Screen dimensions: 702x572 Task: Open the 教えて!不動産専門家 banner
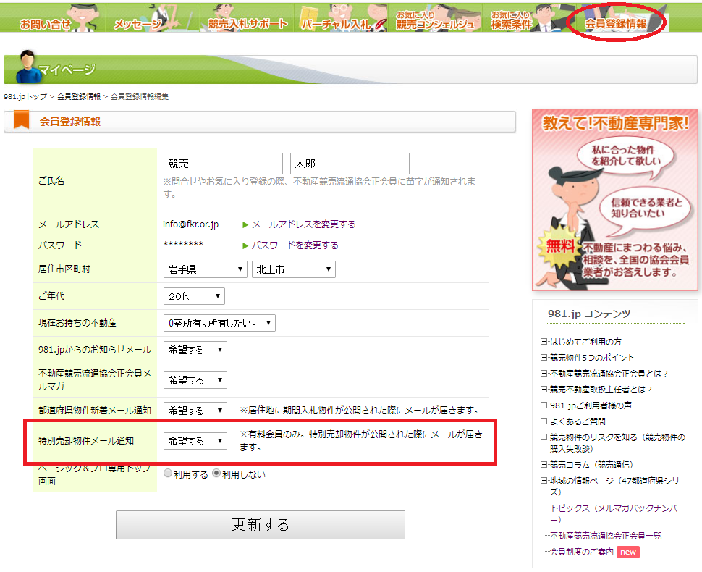click(x=614, y=200)
